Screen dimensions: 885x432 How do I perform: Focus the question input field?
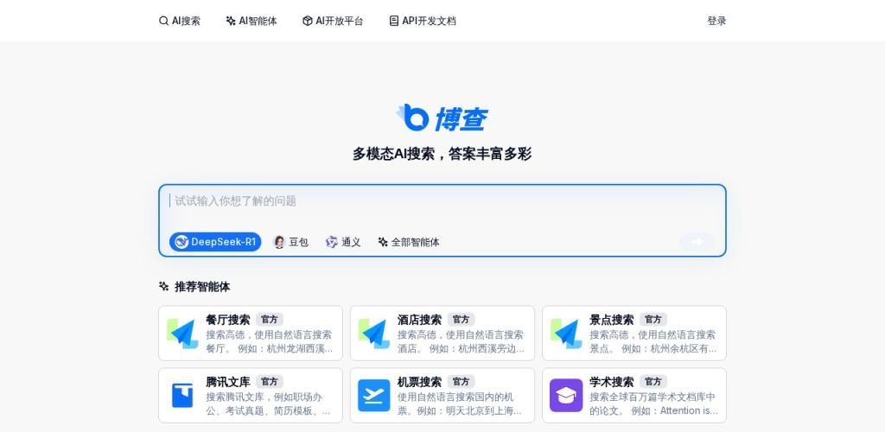pyautogui.click(x=442, y=207)
